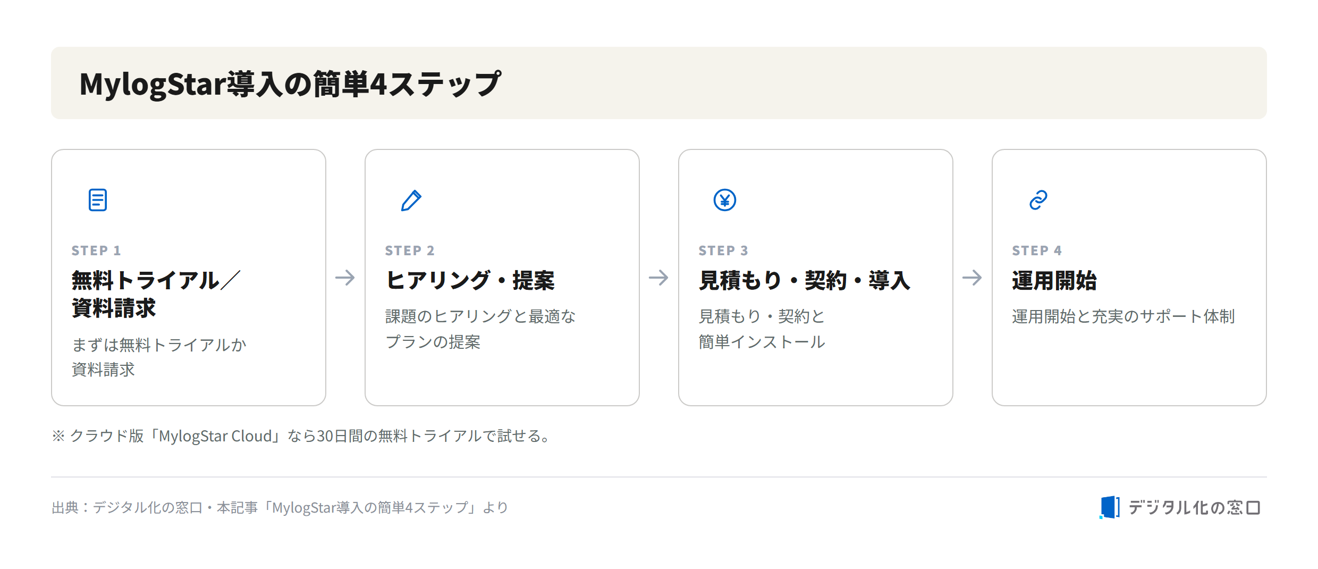
Task: Click the pencil icon in Step 2
Action: click(411, 200)
